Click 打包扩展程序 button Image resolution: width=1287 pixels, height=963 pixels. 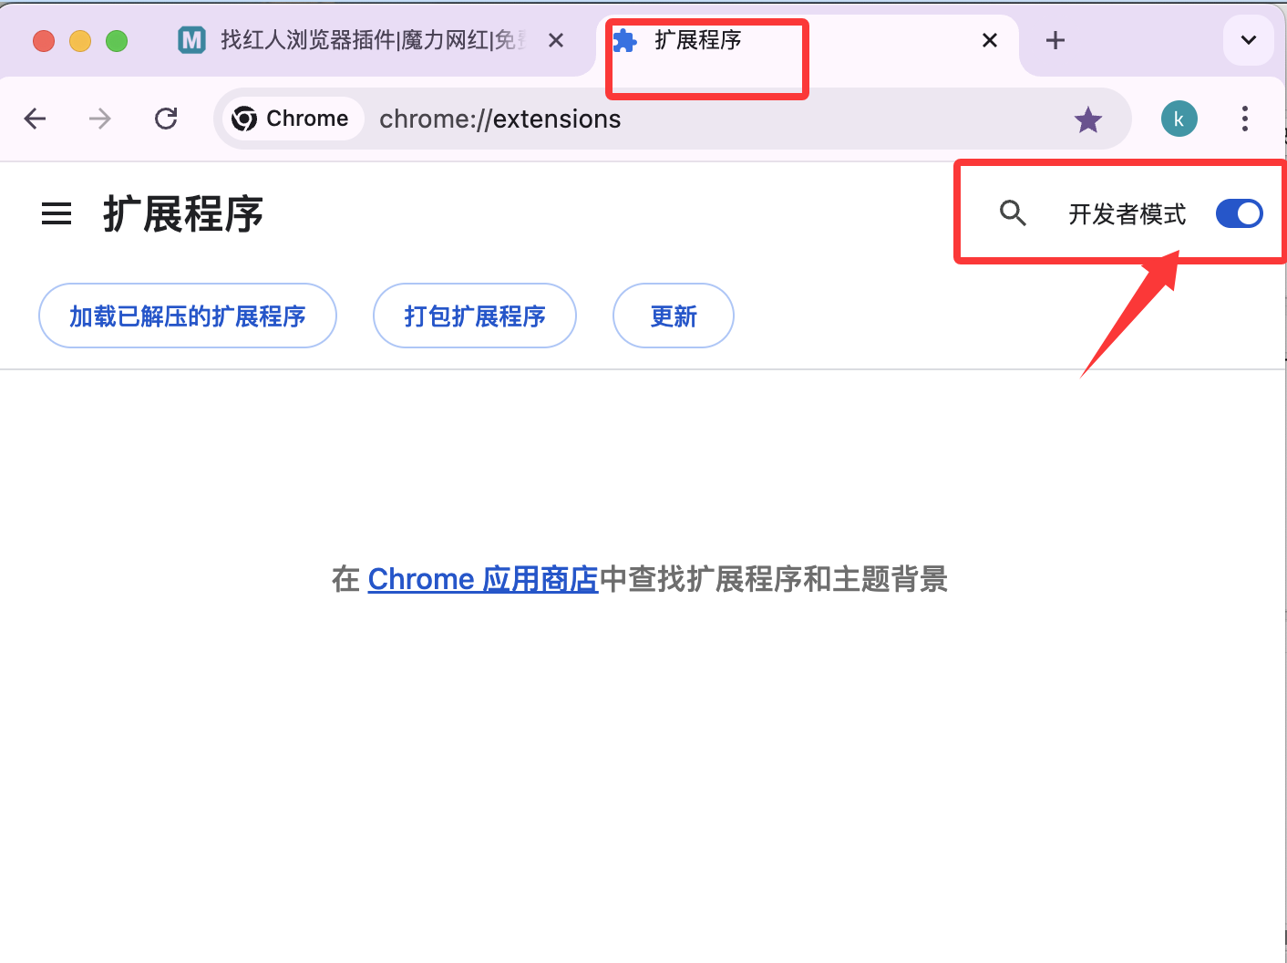click(475, 316)
